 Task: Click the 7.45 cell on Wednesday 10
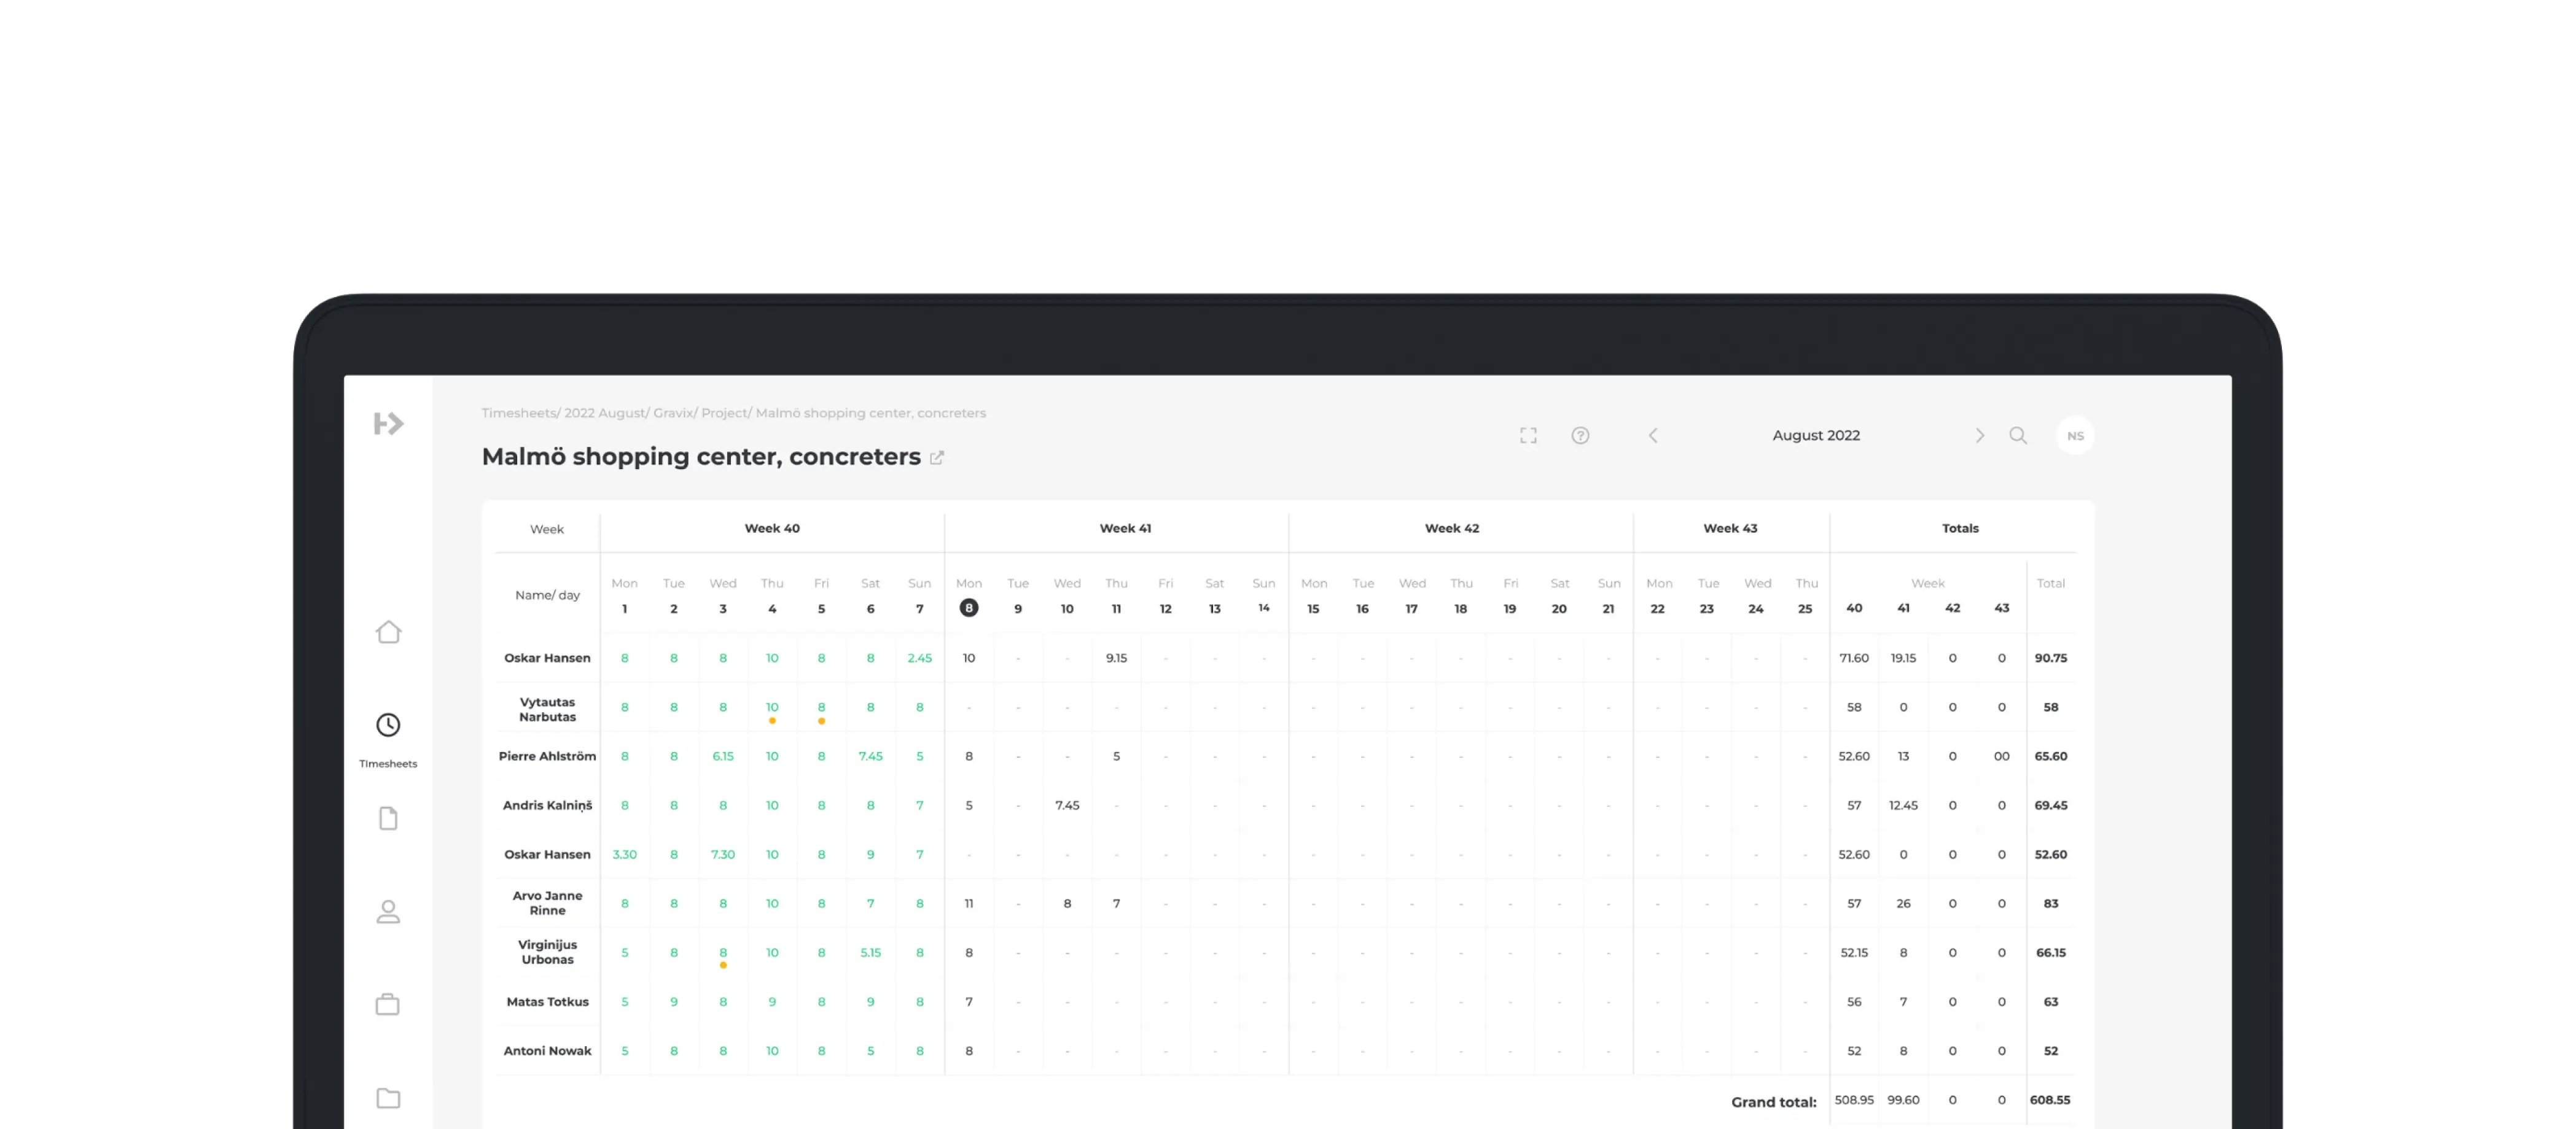[1067, 804]
